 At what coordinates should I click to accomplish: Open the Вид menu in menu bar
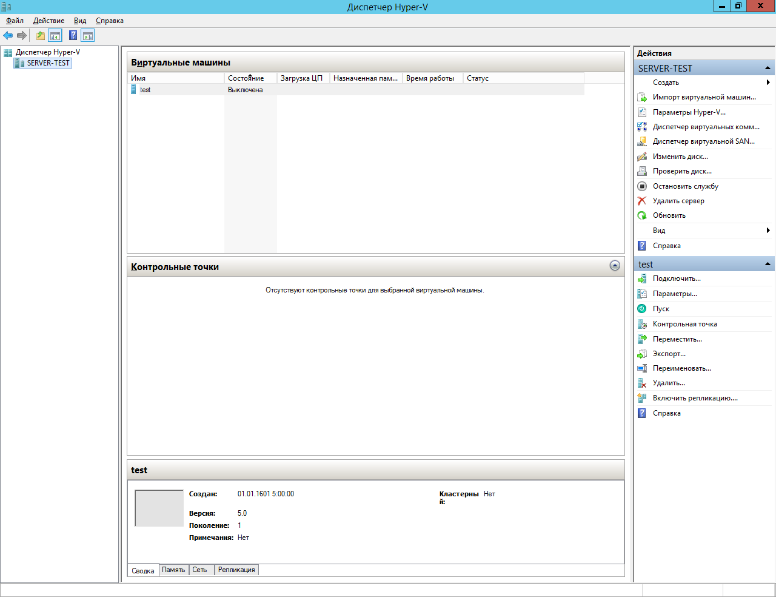tap(80, 21)
